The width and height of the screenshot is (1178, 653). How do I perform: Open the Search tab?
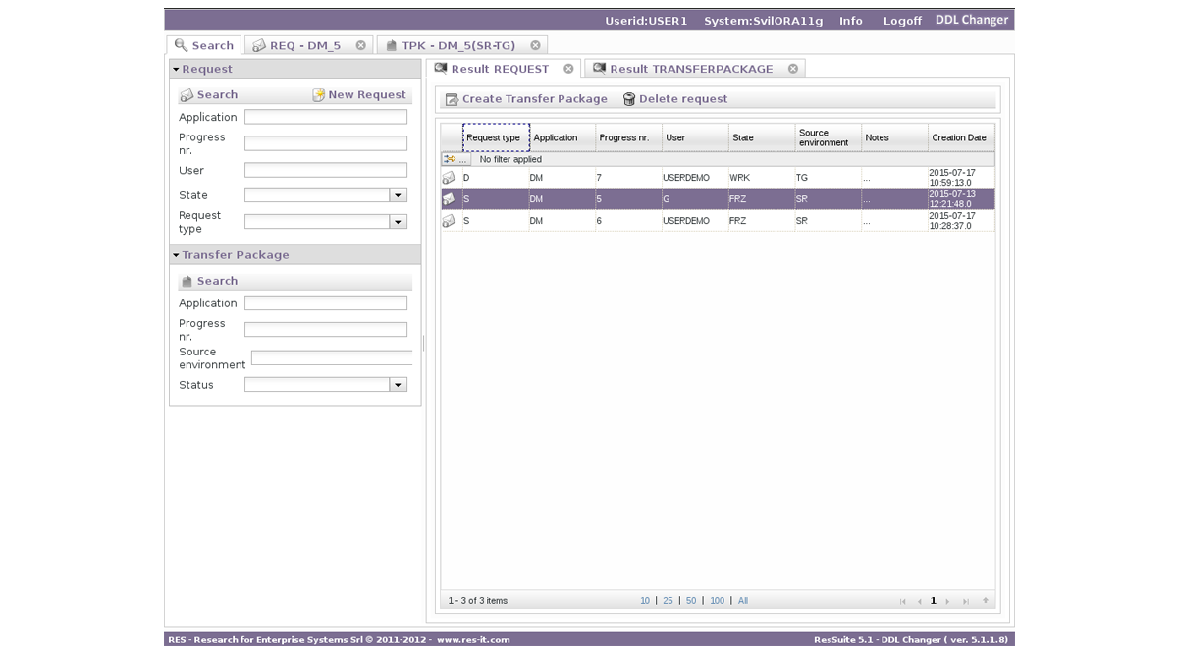tap(204, 45)
